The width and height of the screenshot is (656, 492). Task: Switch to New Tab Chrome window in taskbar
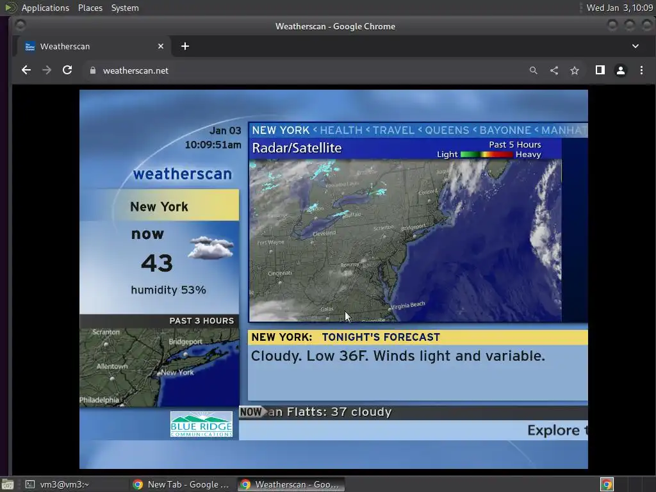point(181,484)
